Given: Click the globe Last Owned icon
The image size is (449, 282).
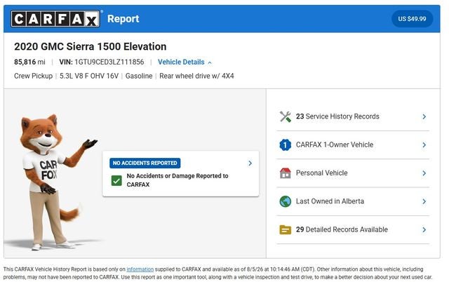Looking at the screenshot, I should [x=286, y=201].
